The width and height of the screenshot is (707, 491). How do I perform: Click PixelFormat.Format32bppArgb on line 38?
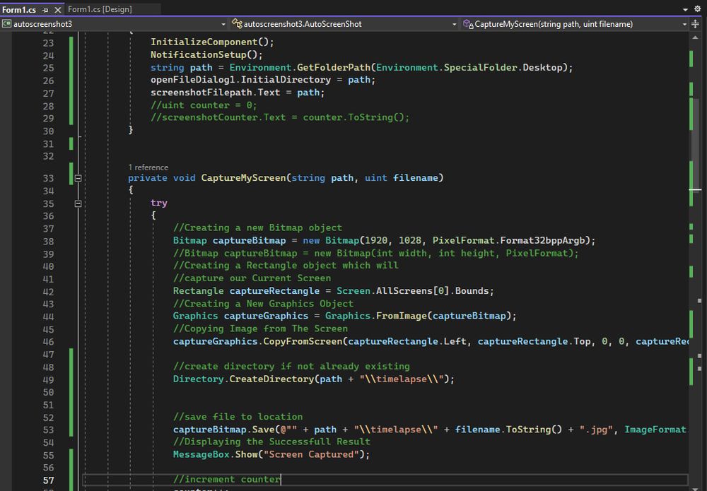(508, 240)
